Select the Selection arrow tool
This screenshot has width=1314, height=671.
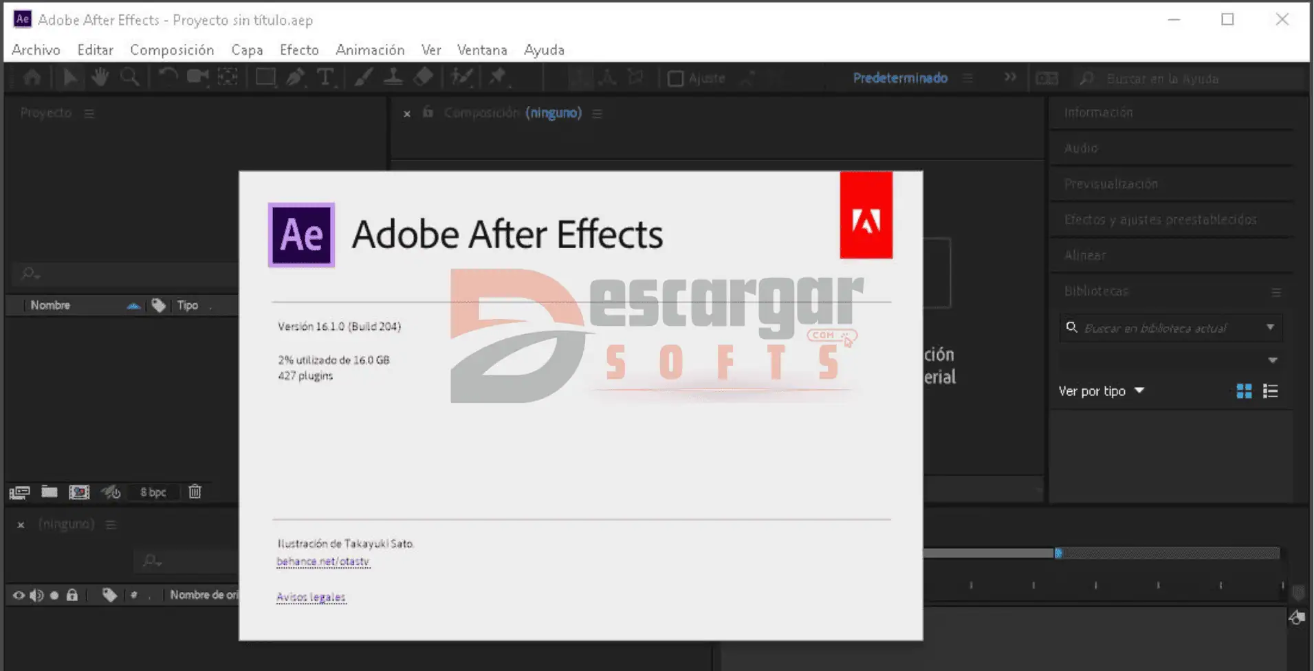click(x=69, y=77)
